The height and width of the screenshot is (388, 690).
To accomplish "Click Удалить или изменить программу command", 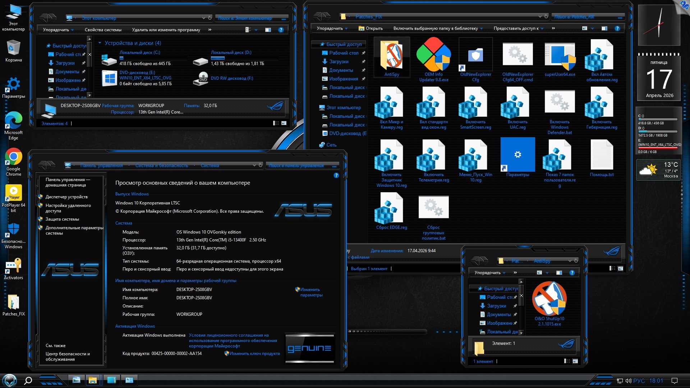I will pyautogui.click(x=166, y=30).
